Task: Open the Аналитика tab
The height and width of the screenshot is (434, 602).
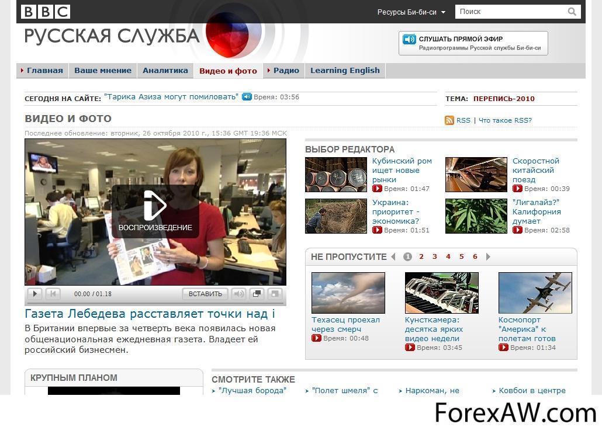Action: click(x=165, y=71)
